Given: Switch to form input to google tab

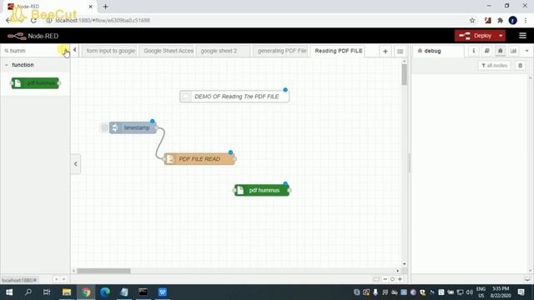Looking at the screenshot, I should click(110, 51).
